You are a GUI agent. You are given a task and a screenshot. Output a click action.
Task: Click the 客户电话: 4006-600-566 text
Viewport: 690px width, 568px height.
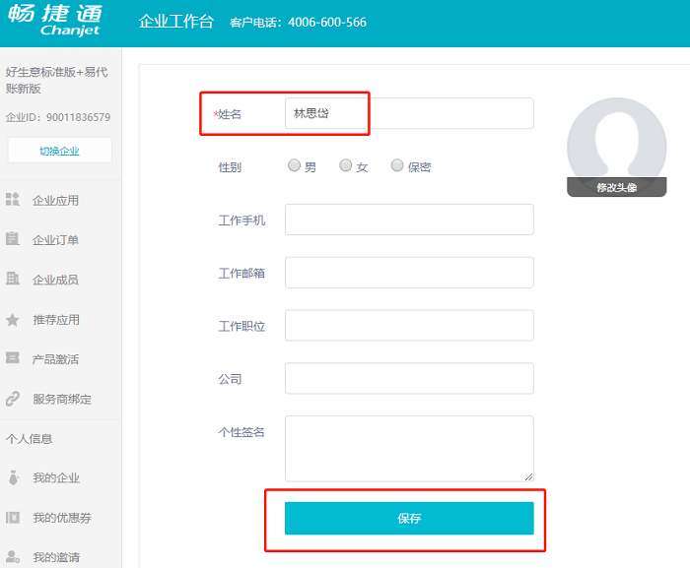tap(298, 22)
